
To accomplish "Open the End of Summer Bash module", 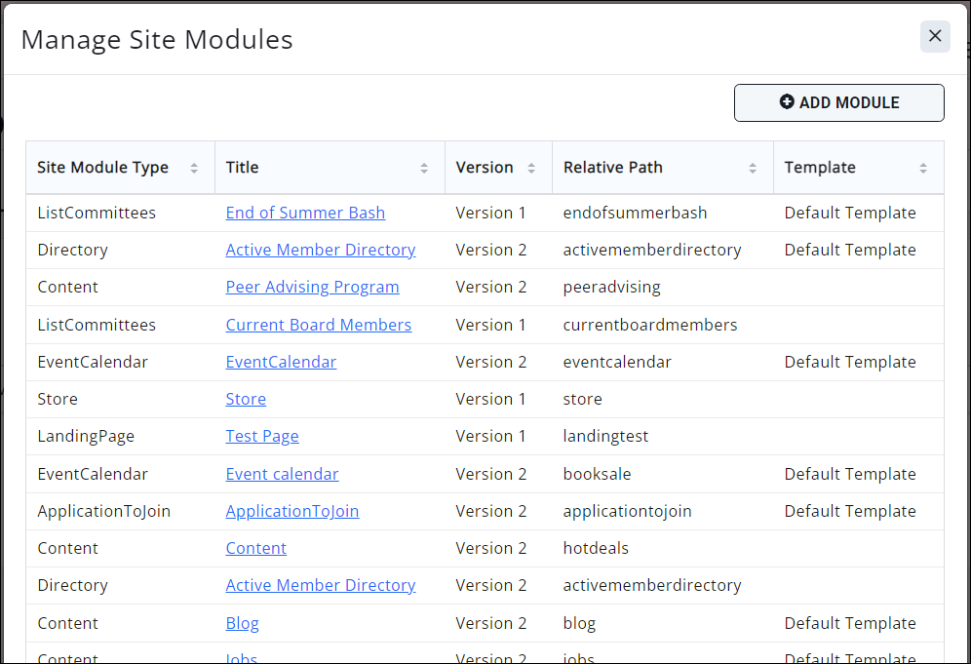I will (305, 213).
